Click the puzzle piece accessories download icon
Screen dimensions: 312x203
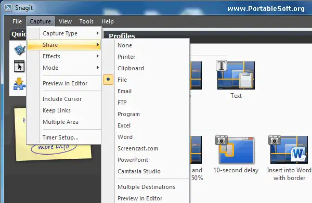[19, 84]
